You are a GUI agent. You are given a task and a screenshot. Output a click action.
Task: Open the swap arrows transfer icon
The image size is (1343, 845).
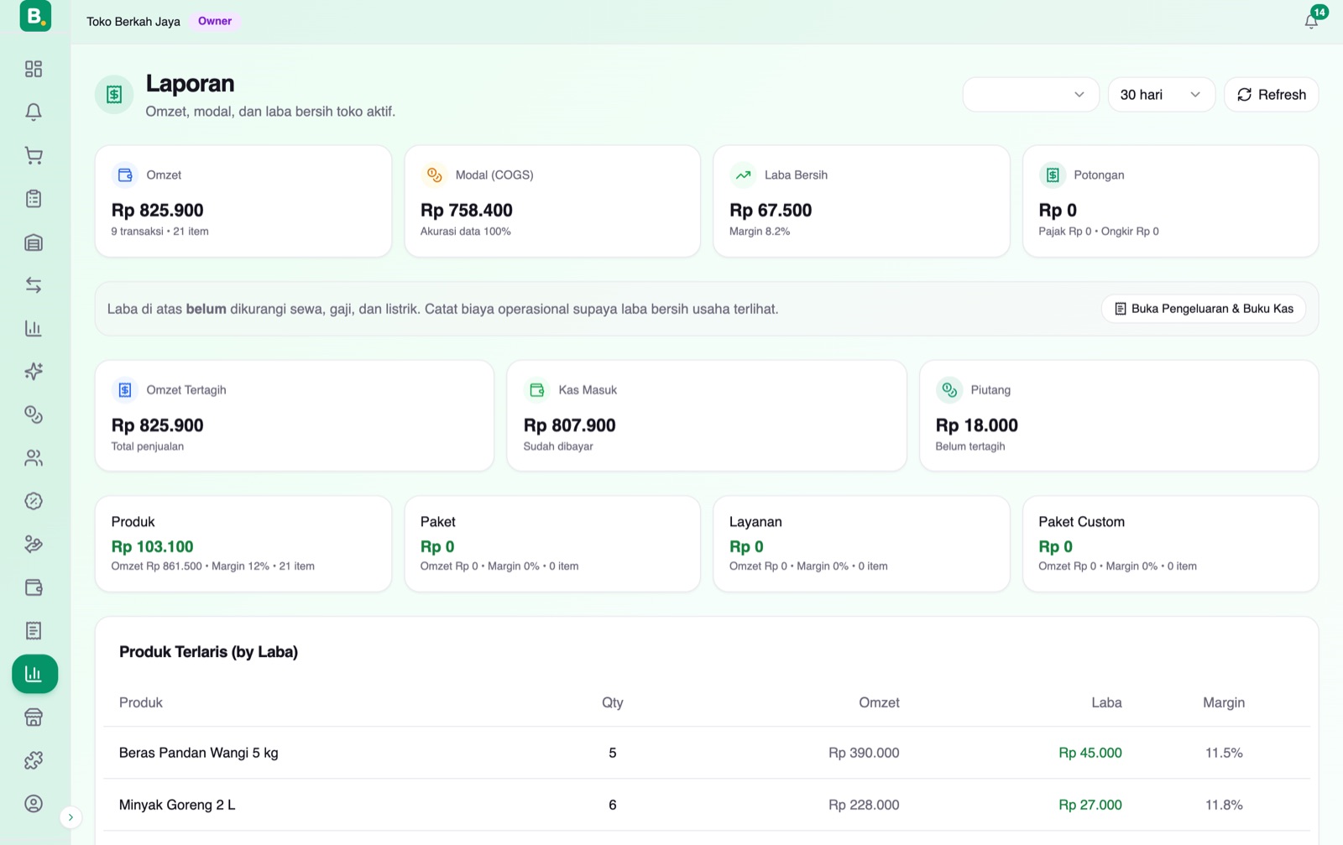(34, 285)
